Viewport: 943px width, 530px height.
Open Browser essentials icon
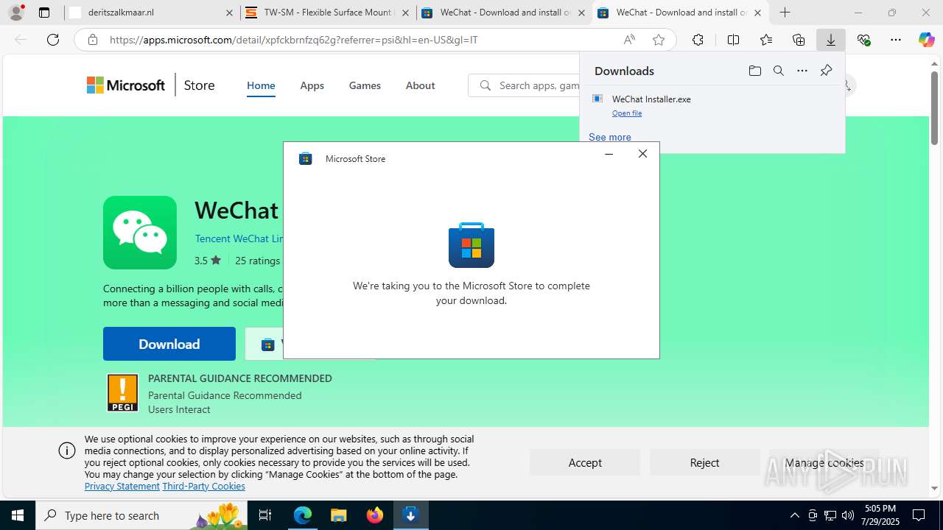click(863, 40)
